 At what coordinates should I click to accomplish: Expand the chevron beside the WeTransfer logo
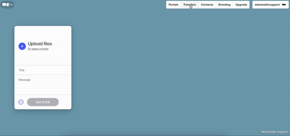click(11, 5)
